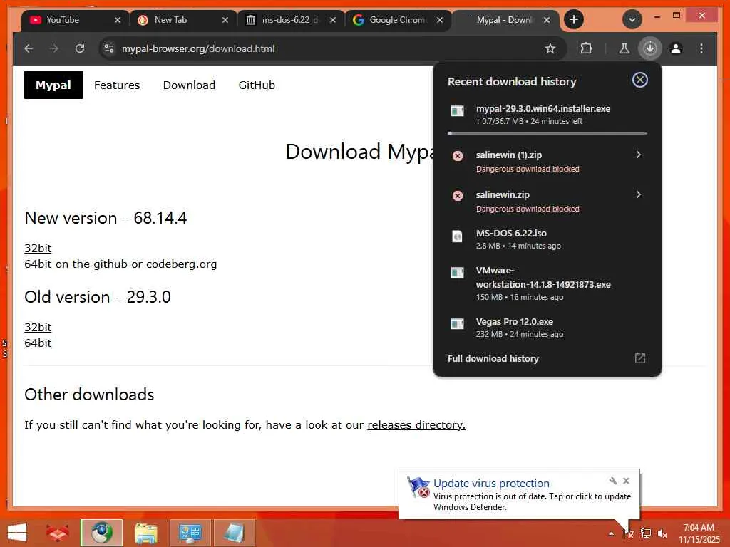This screenshot has width=730, height=547.
Task: Open the profile avatar icon
Action: pos(676,48)
